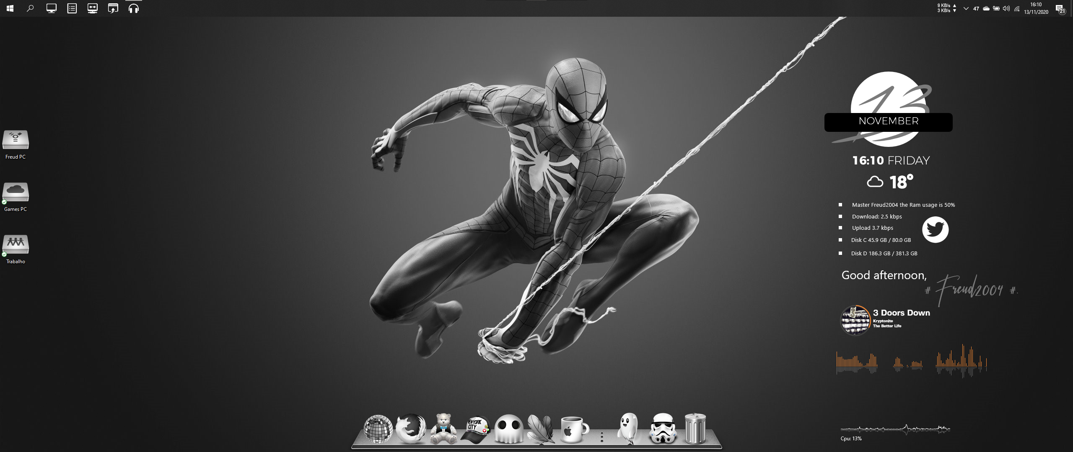The image size is (1073, 452).
Task: Open the teddy bear dock icon
Action: [x=443, y=429]
